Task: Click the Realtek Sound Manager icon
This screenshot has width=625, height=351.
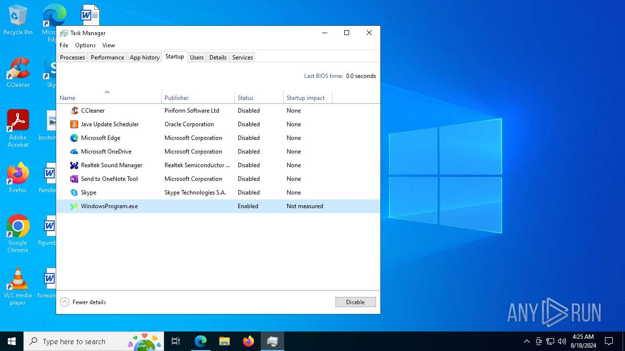Action: coord(74,165)
